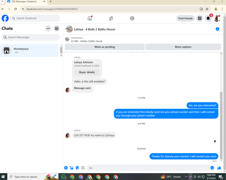226x180 pixels.
Task: Open Latoya's chat header avatar
Action: [69, 29]
